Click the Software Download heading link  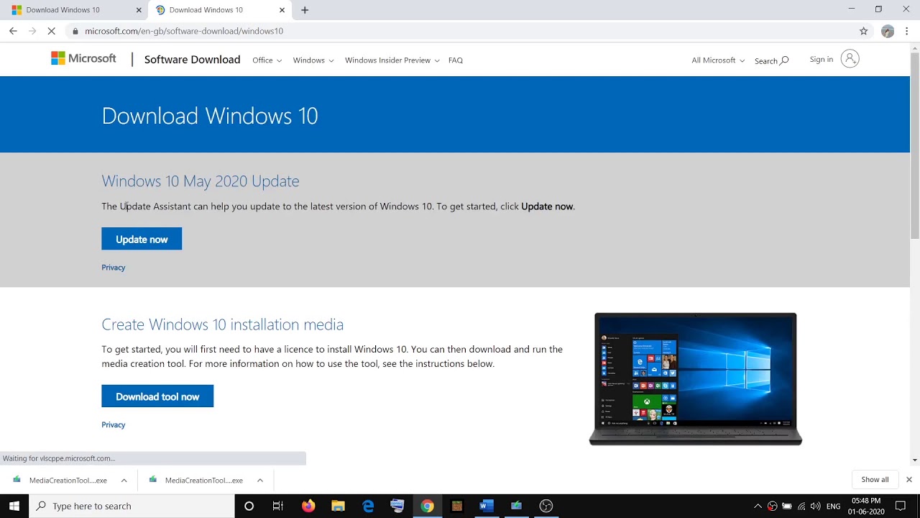click(x=192, y=60)
